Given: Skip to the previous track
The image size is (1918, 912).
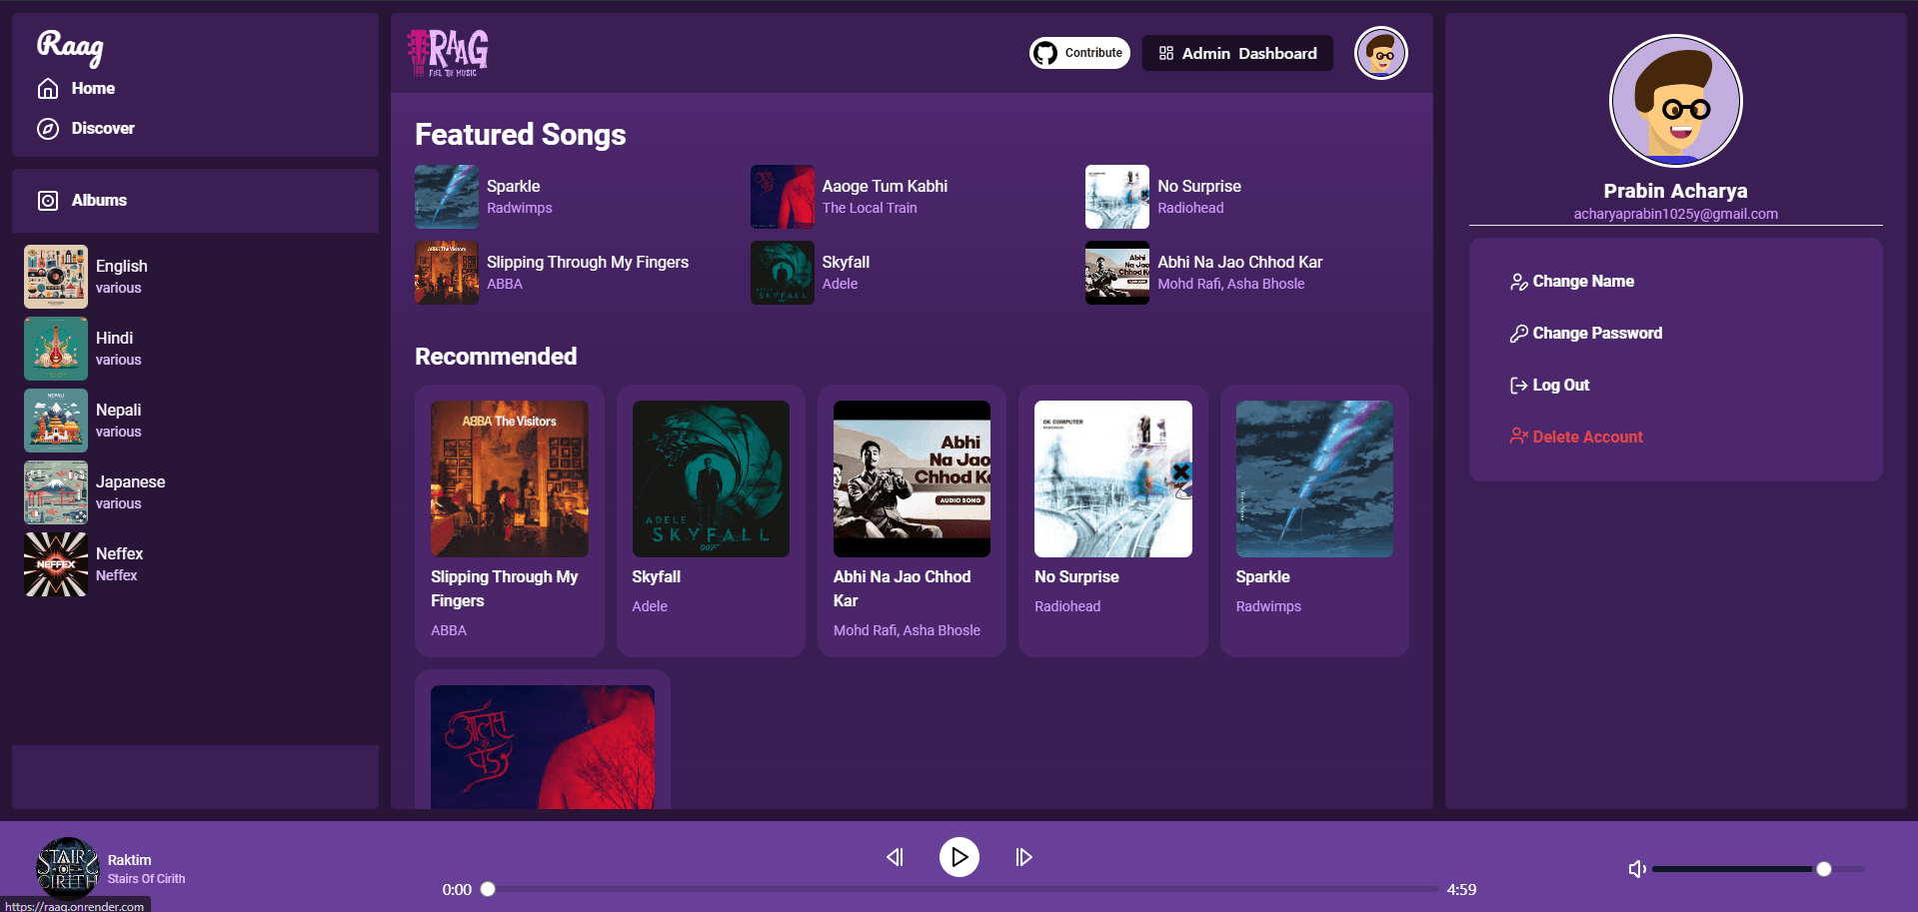Looking at the screenshot, I should 895,857.
